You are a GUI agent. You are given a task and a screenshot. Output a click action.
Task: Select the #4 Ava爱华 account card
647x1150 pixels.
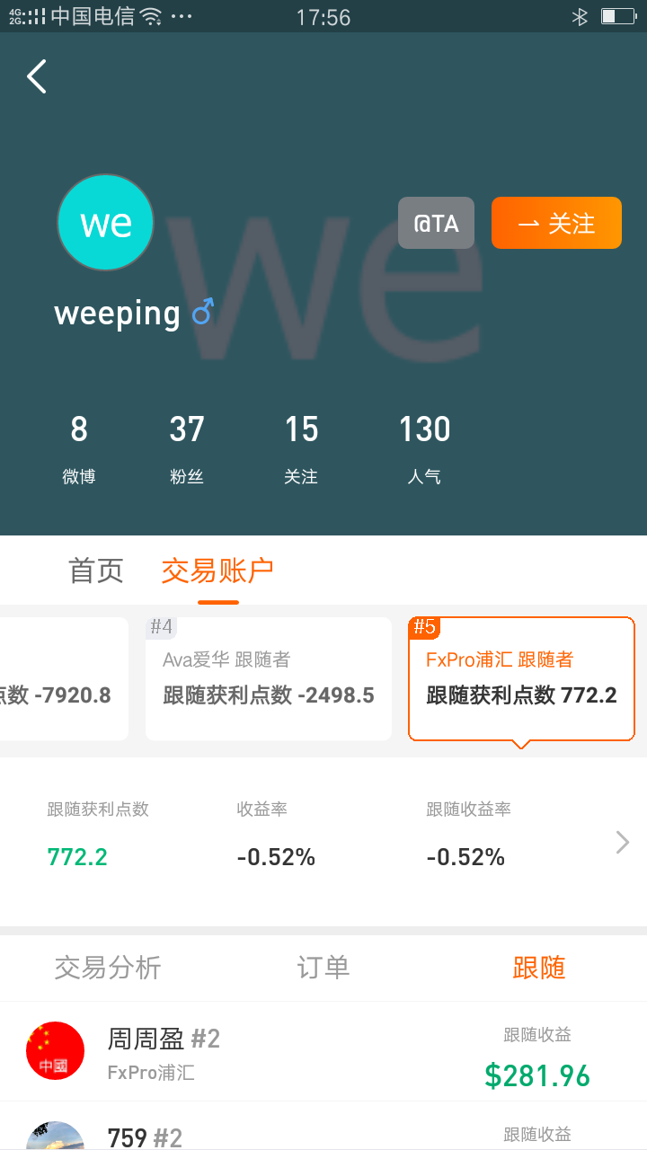point(269,678)
